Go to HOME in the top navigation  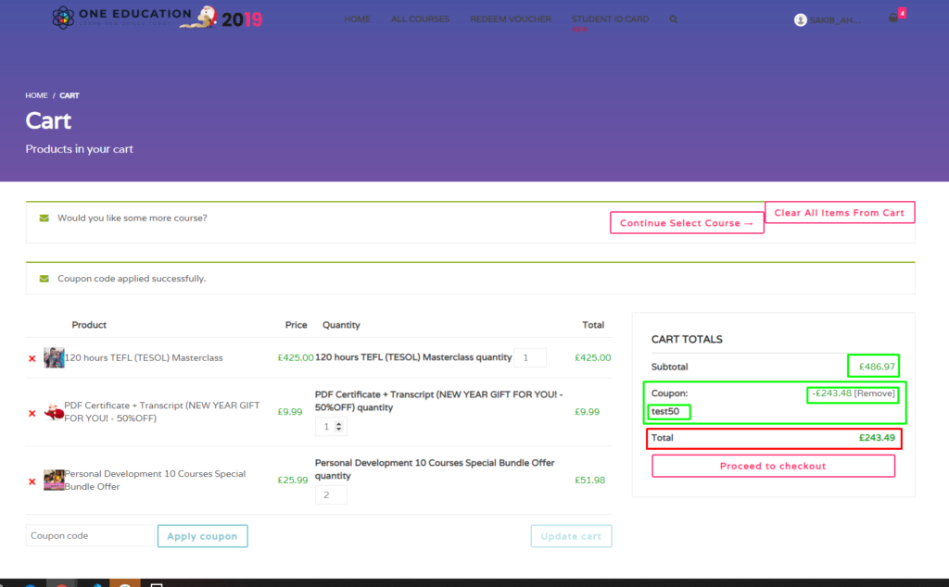(x=357, y=19)
